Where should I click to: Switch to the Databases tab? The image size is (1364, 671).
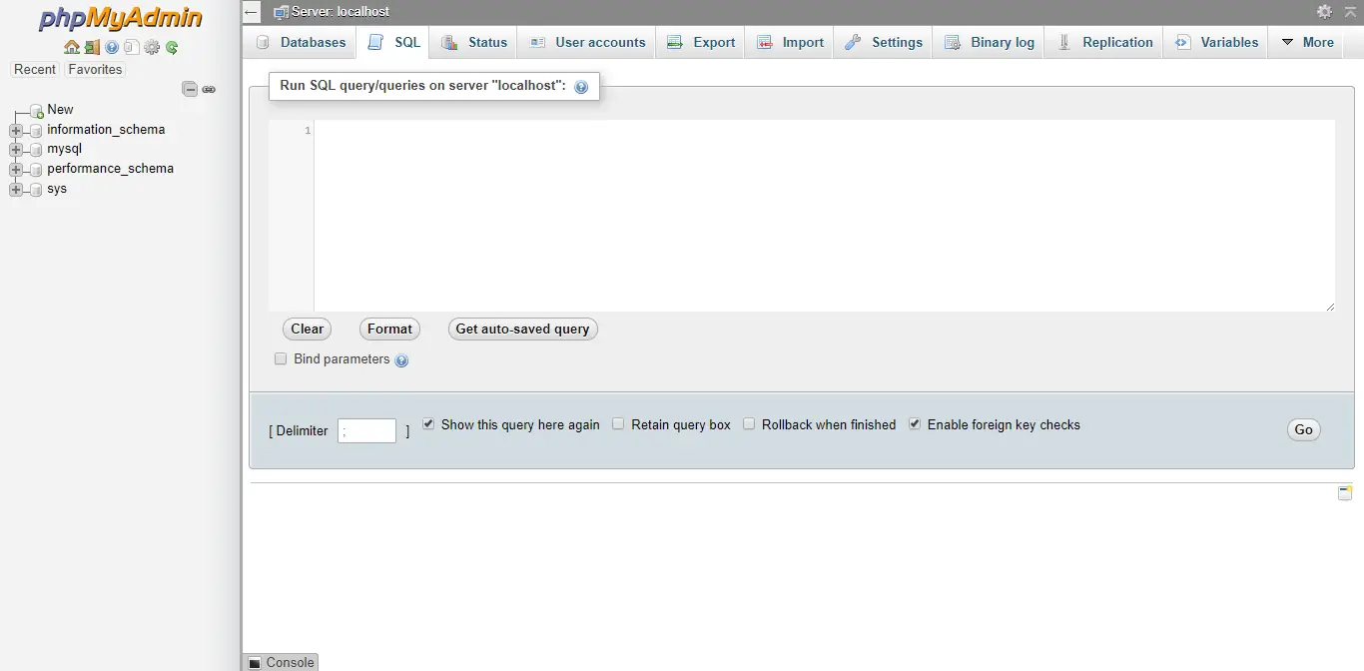point(302,42)
